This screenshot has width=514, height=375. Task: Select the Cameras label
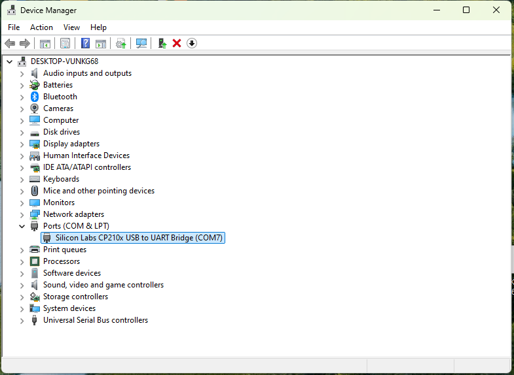point(58,108)
